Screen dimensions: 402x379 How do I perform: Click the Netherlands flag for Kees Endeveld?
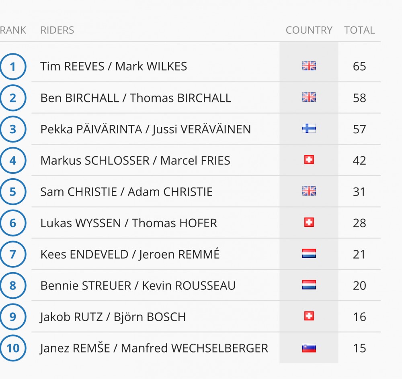pyautogui.click(x=309, y=254)
